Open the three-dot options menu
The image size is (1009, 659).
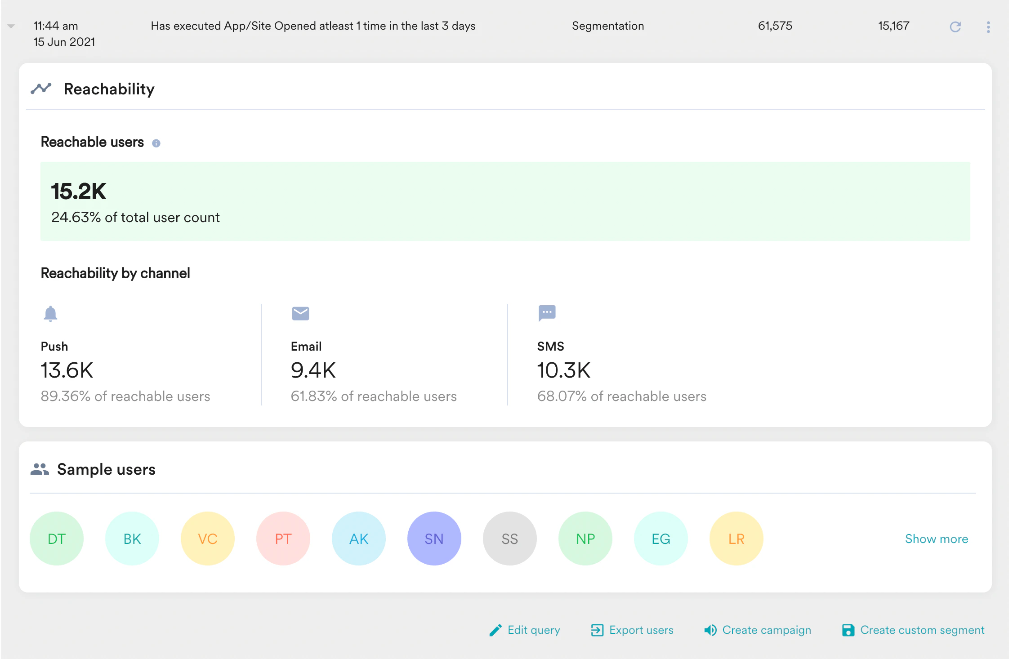(x=988, y=27)
